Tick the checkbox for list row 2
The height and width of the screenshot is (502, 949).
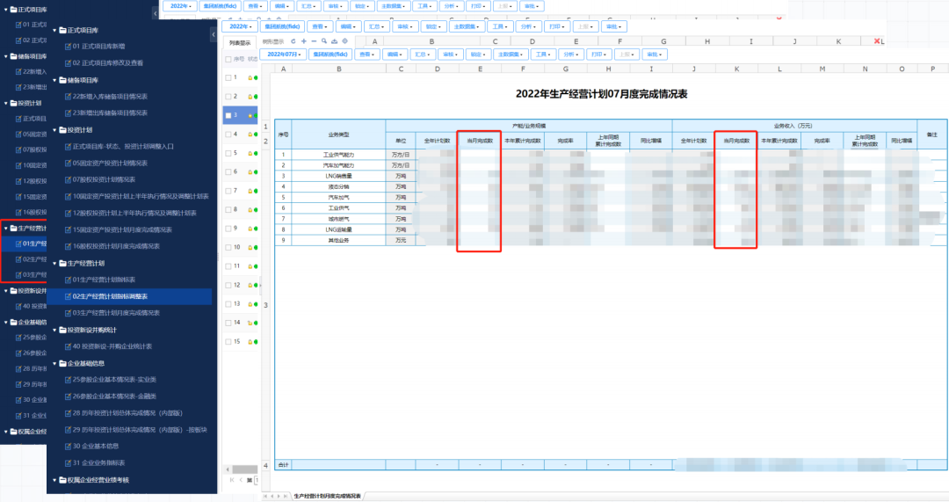click(228, 97)
